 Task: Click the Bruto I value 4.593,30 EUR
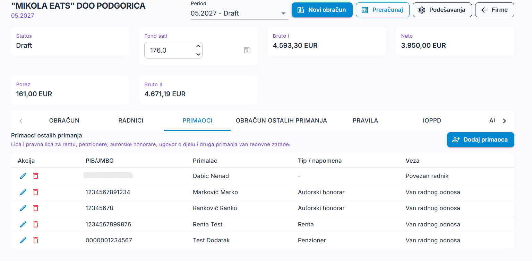tap(295, 45)
